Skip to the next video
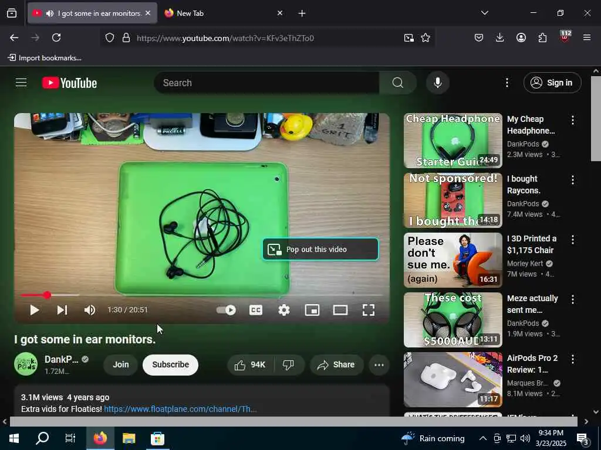 tap(62, 310)
